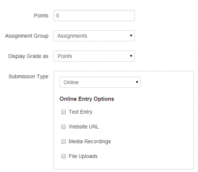Click the Online Entry Options heading
The image size is (198, 172).
87,99
